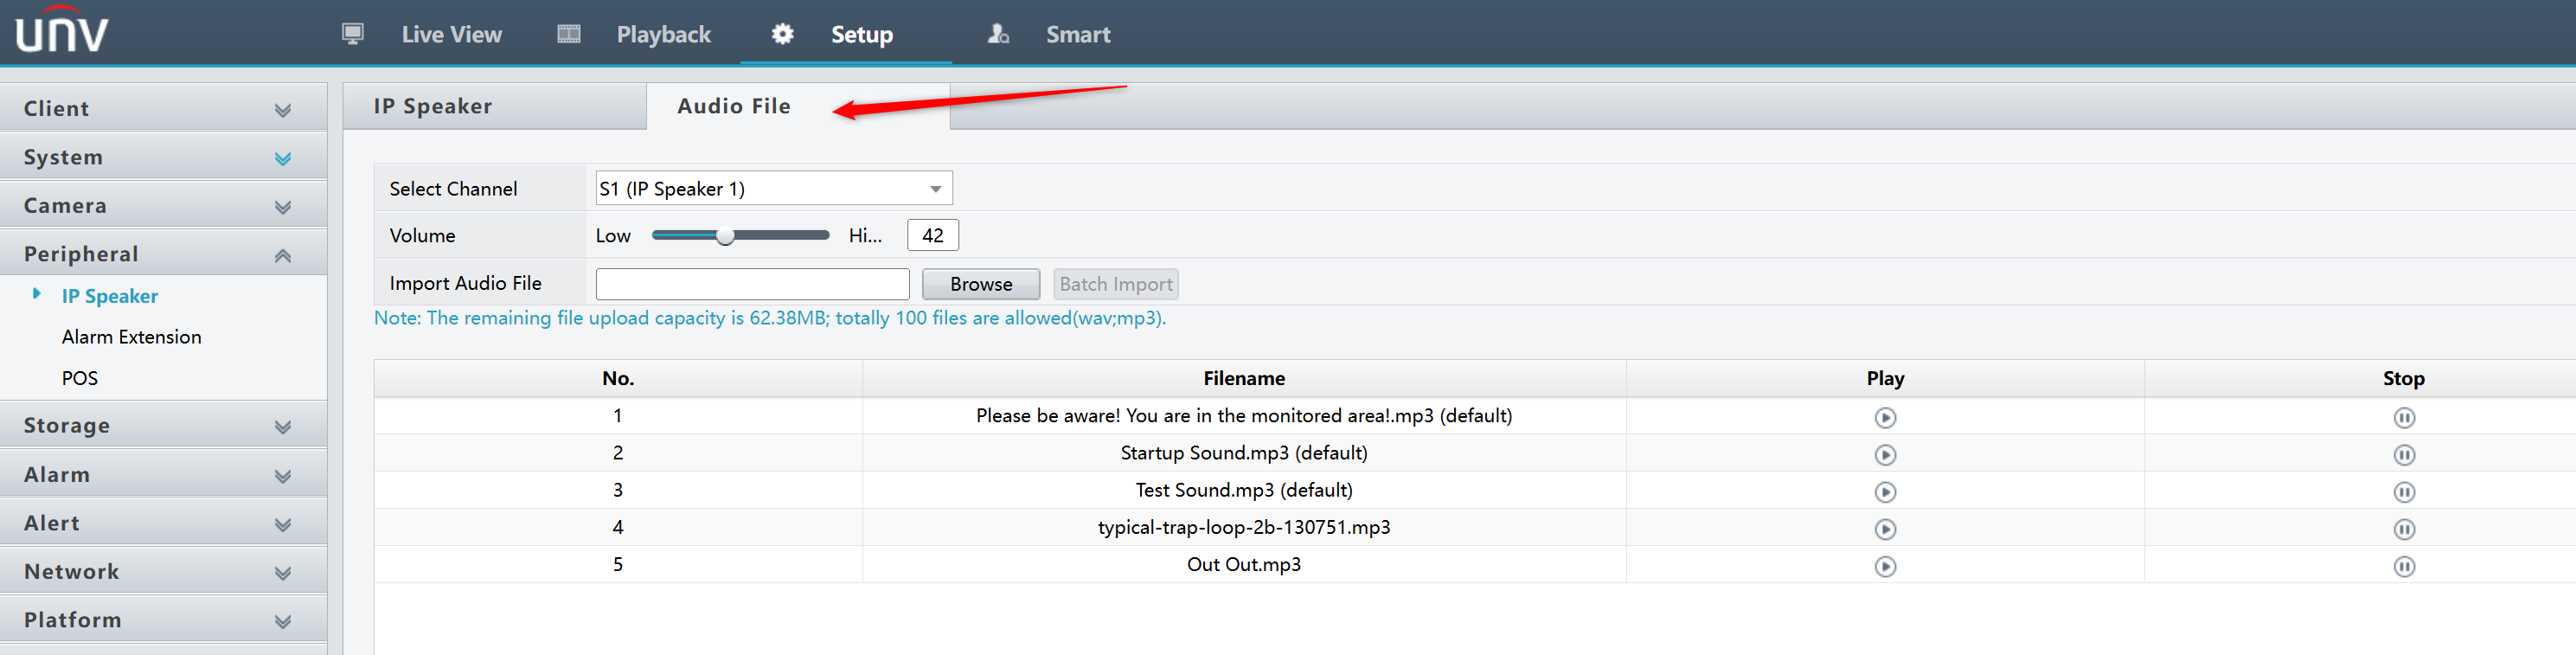Viewport: 2576px width, 655px height.
Task: Click the Batch Import button
Action: coord(1115,284)
